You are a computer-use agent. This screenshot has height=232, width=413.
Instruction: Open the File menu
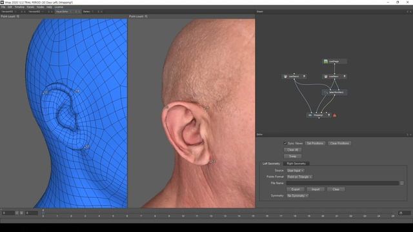click(x=3, y=7)
